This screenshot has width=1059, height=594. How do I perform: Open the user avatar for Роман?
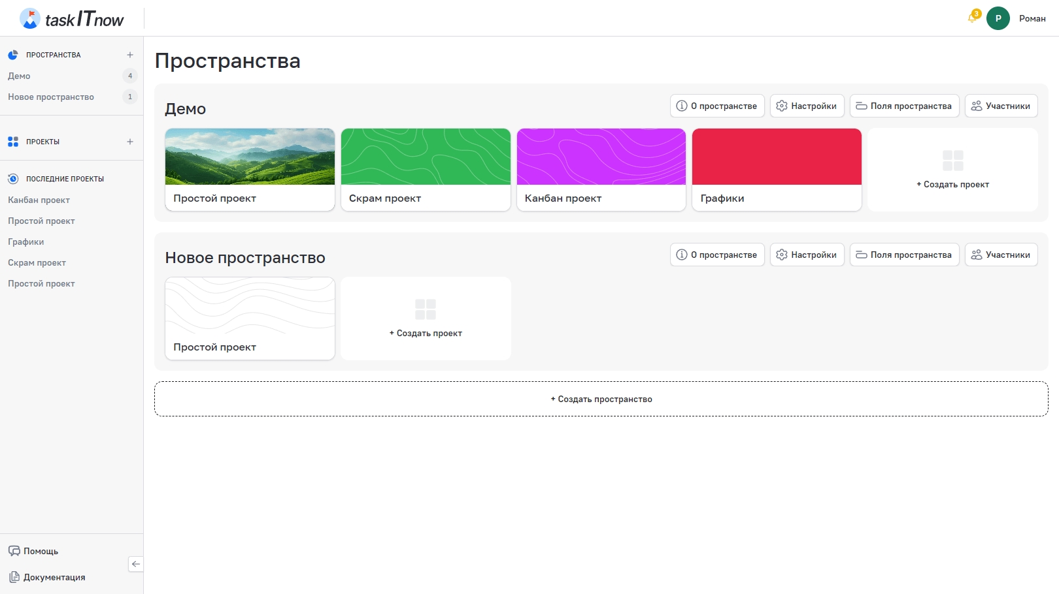coord(998,18)
